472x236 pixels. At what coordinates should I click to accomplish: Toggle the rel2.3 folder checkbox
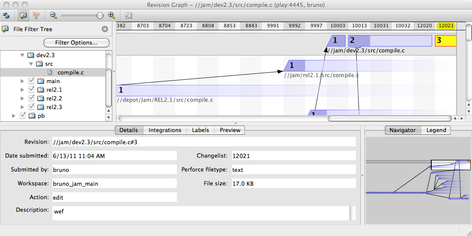click(x=31, y=107)
